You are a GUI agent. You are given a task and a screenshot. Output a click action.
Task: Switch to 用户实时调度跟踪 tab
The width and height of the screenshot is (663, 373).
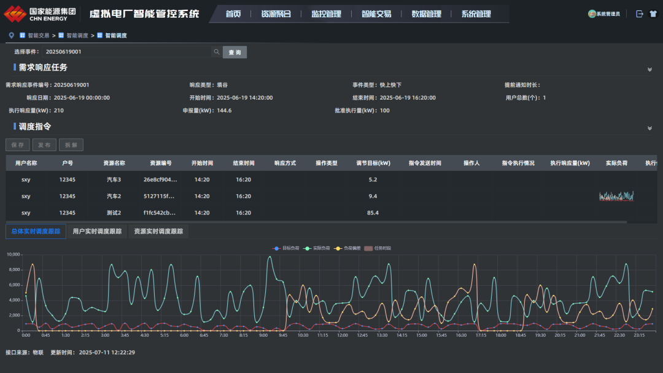[x=97, y=232]
